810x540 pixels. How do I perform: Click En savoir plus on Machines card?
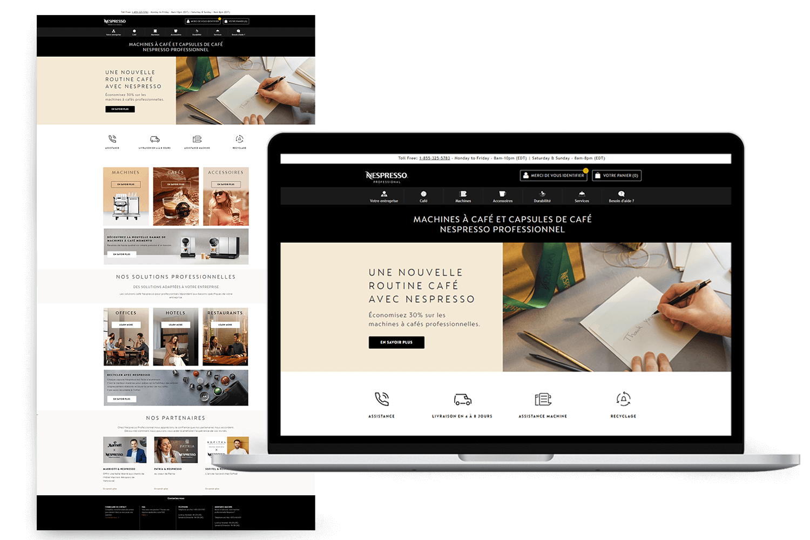126,184
